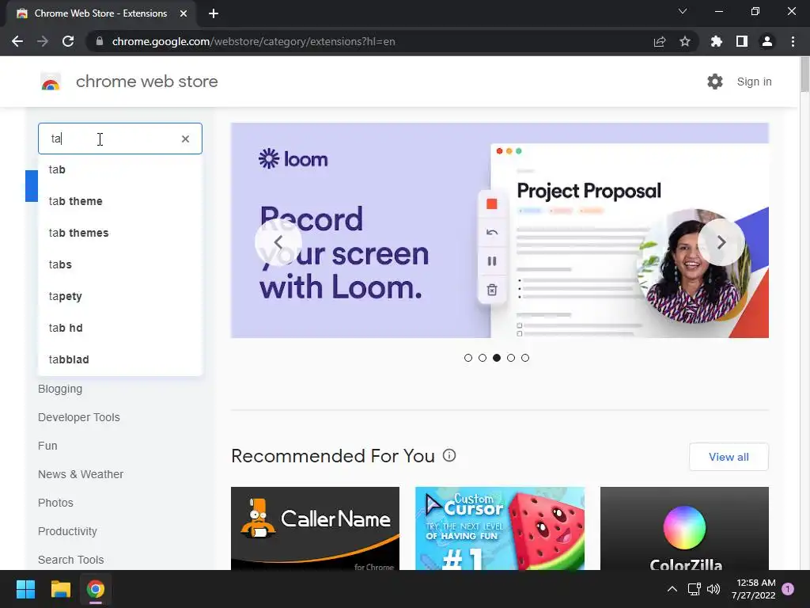810x608 pixels.
Task: Open the Chrome three-dot menu
Action: pos(793,41)
